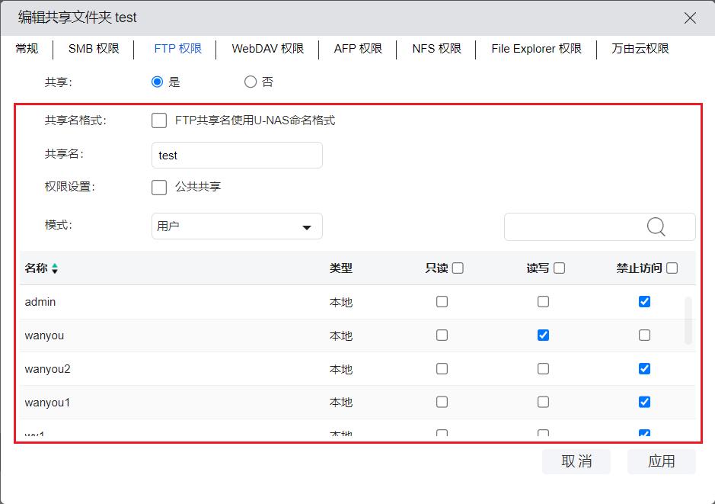This screenshot has height=504, width=715.
Task: Toggle the 公共共享 checkbox
Action: point(159,187)
